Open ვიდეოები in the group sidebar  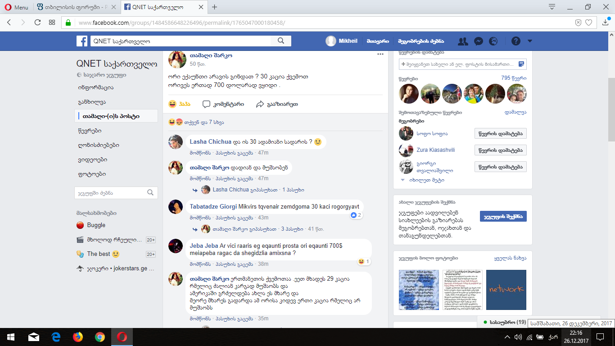click(x=92, y=159)
